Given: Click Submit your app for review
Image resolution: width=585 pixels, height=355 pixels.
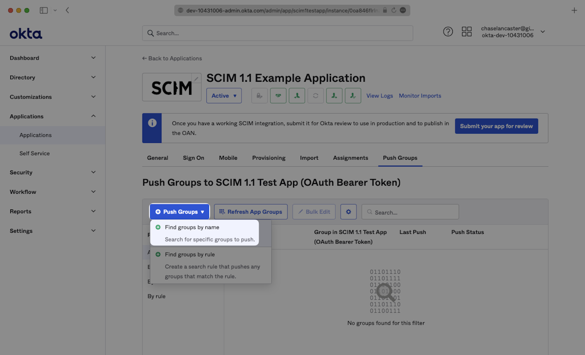Looking at the screenshot, I should click(x=496, y=126).
